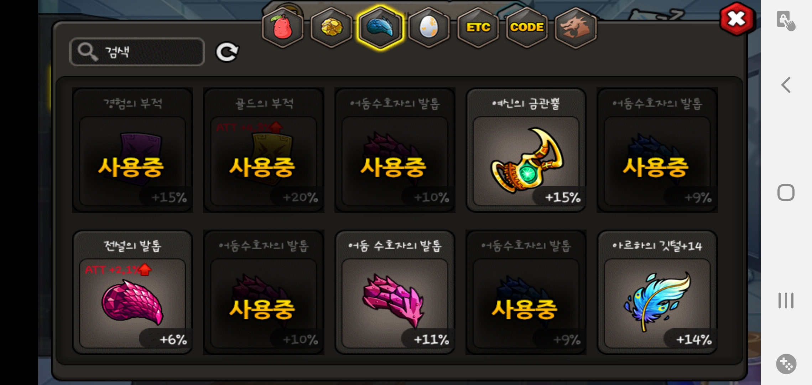Select the blue claw category tab
Viewport: 812px width, 385px height.
[x=380, y=28]
